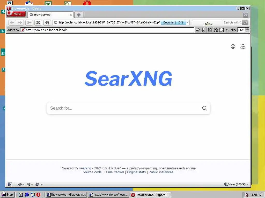Toggle the Opera side panel button
The width and height of the screenshot is (265, 198).
coord(10,184)
